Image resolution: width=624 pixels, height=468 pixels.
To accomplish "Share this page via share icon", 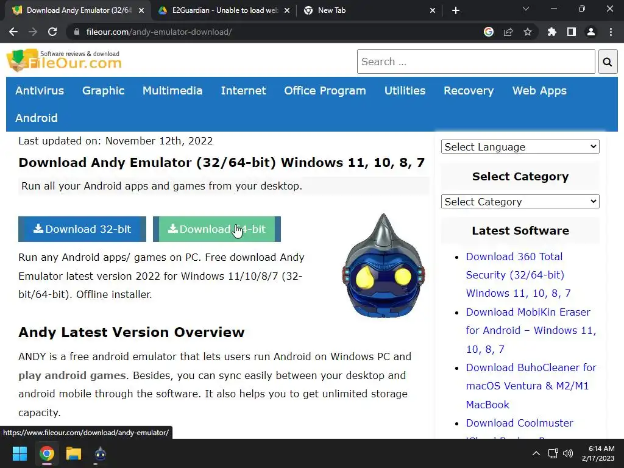I will pos(508,32).
